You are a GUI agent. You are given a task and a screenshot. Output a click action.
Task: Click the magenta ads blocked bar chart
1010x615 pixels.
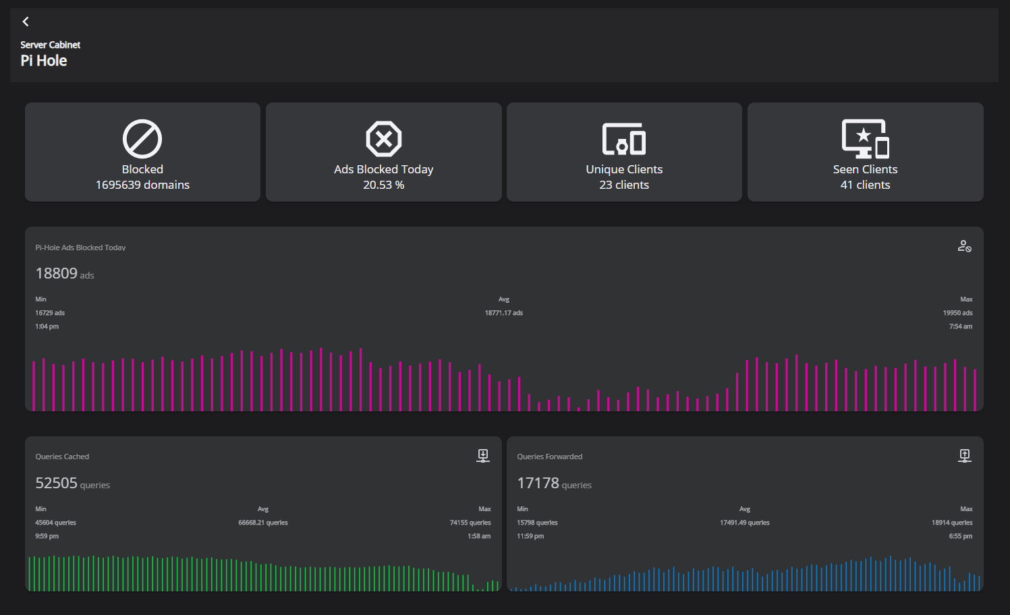pos(504,379)
